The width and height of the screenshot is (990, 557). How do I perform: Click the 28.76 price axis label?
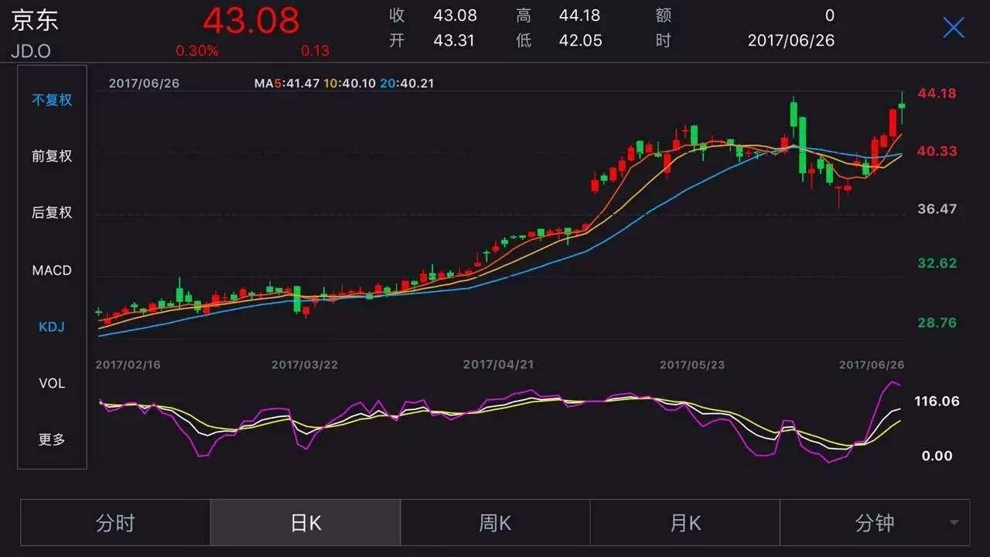[937, 323]
